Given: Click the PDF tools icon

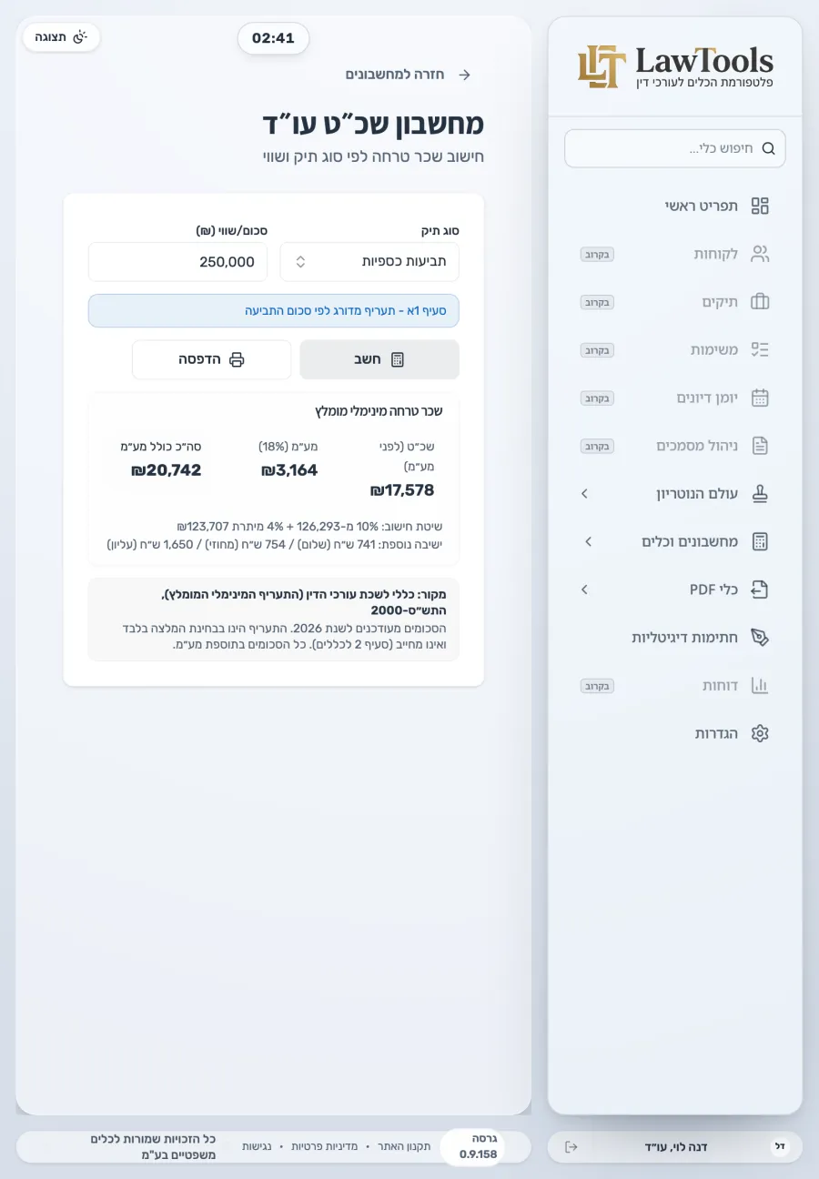Looking at the screenshot, I should 760,589.
